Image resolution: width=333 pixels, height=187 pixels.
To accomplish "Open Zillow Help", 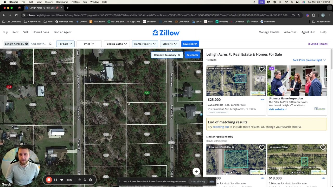I will click(x=323, y=32).
